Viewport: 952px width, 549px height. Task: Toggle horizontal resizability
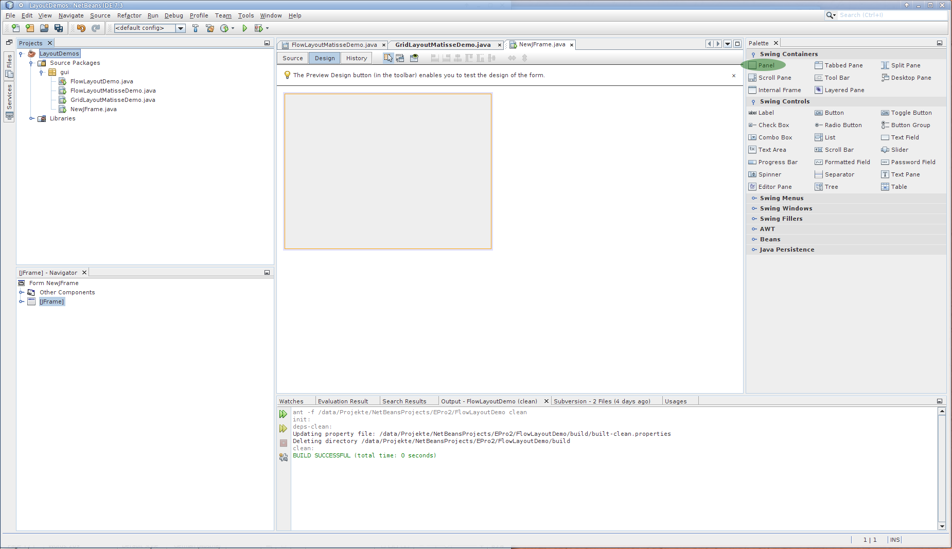pos(512,58)
